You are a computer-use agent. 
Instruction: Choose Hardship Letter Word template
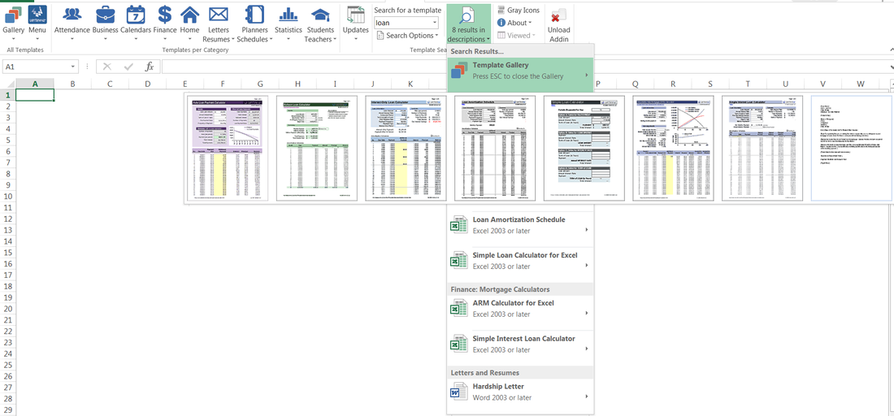(x=520, y=392)
